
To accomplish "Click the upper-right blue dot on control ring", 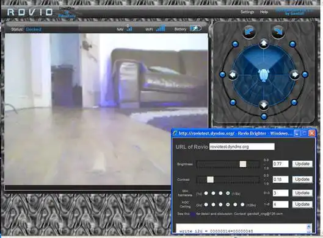I will coord(292,44).
